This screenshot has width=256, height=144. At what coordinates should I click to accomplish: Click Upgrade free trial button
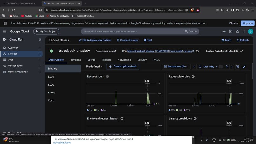248,23
